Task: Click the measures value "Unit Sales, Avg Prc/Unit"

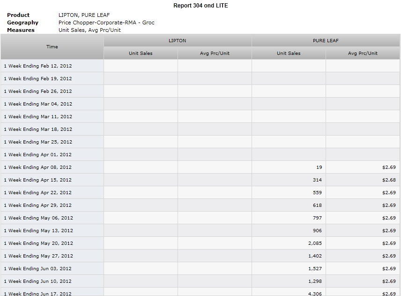Action: [89, 30]
